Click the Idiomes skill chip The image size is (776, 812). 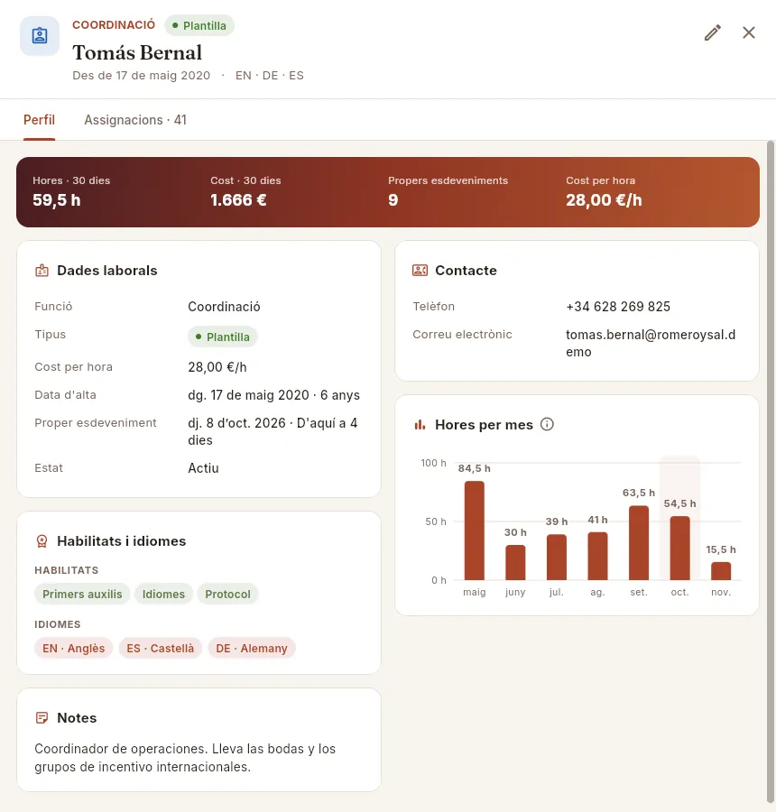click(163, 594)
